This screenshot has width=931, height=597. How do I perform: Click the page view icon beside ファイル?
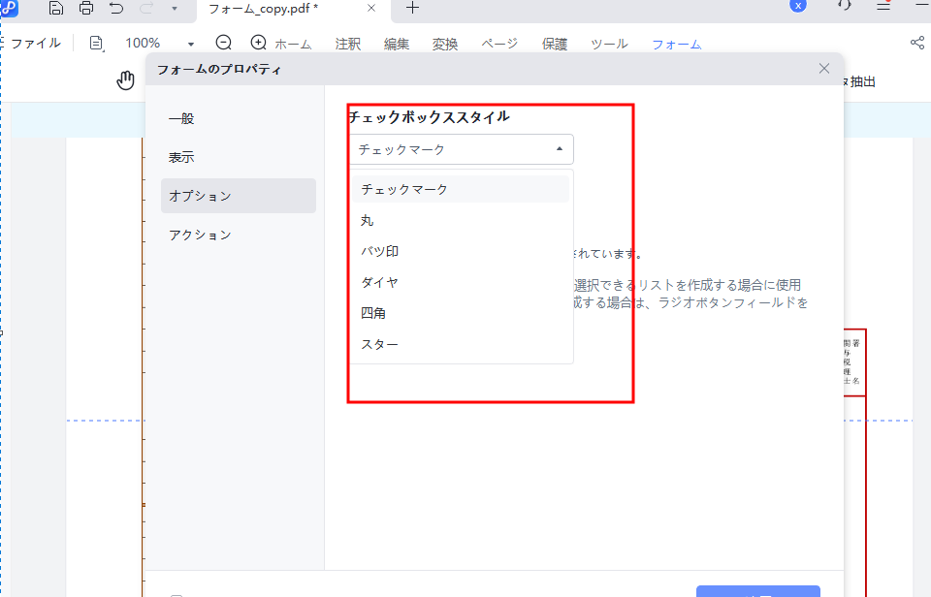pos(96,44)
